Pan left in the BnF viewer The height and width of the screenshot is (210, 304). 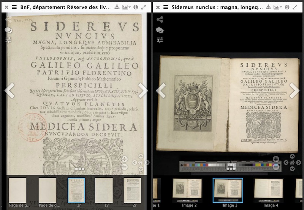tap(135, 163)
